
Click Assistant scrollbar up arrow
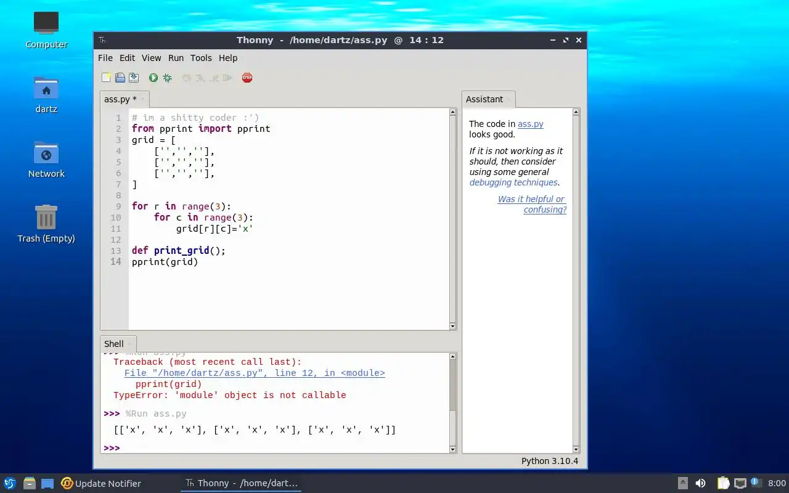point(576,113)
